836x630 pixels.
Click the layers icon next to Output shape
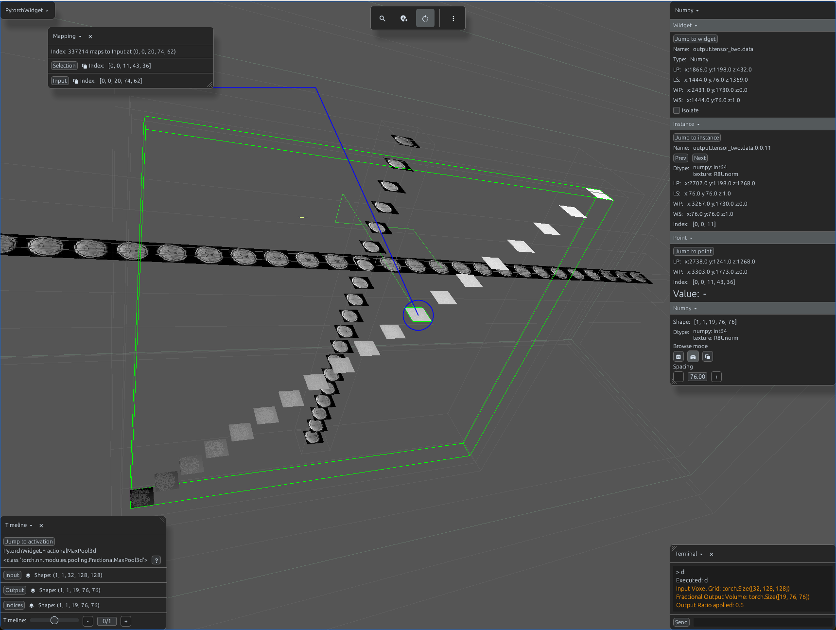(33, 591)
